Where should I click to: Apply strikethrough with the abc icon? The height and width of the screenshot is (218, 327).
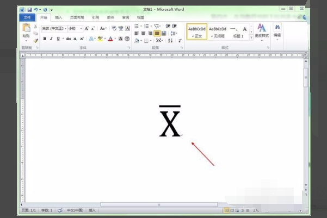click(x=69, y=39)
